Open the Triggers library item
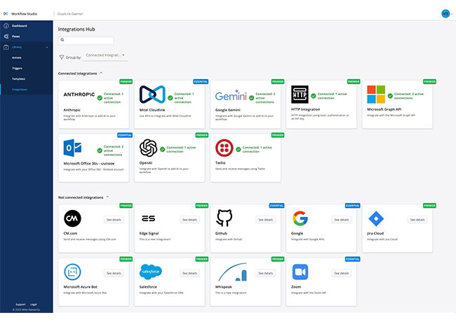 coord(17,69)
